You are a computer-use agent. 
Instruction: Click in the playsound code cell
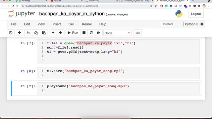118,88
